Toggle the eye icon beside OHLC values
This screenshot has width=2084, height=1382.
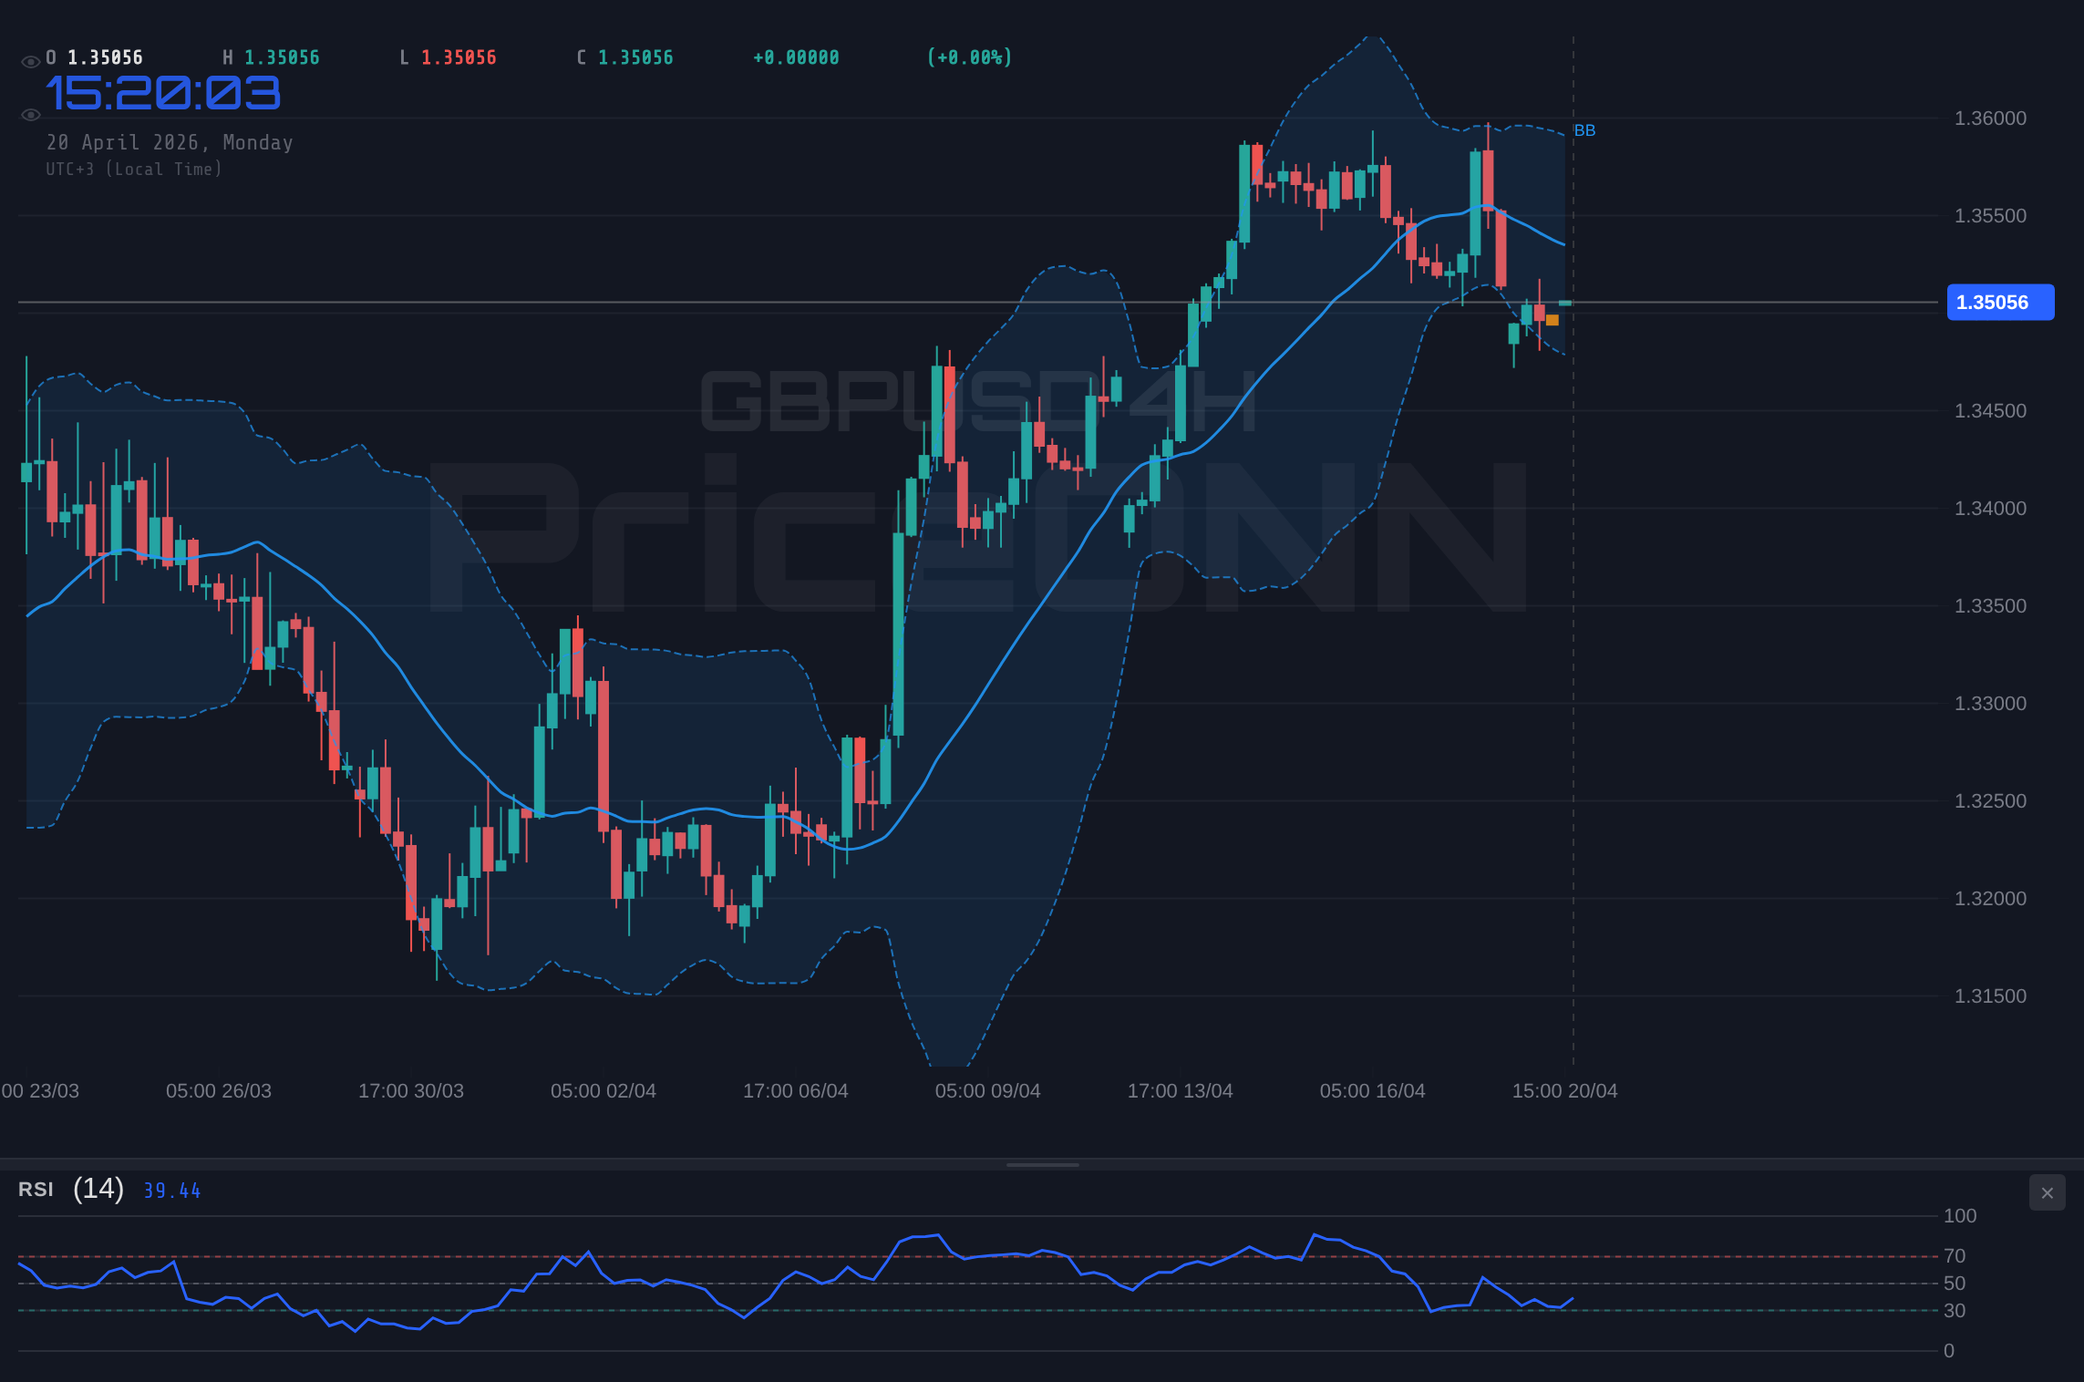30,62
